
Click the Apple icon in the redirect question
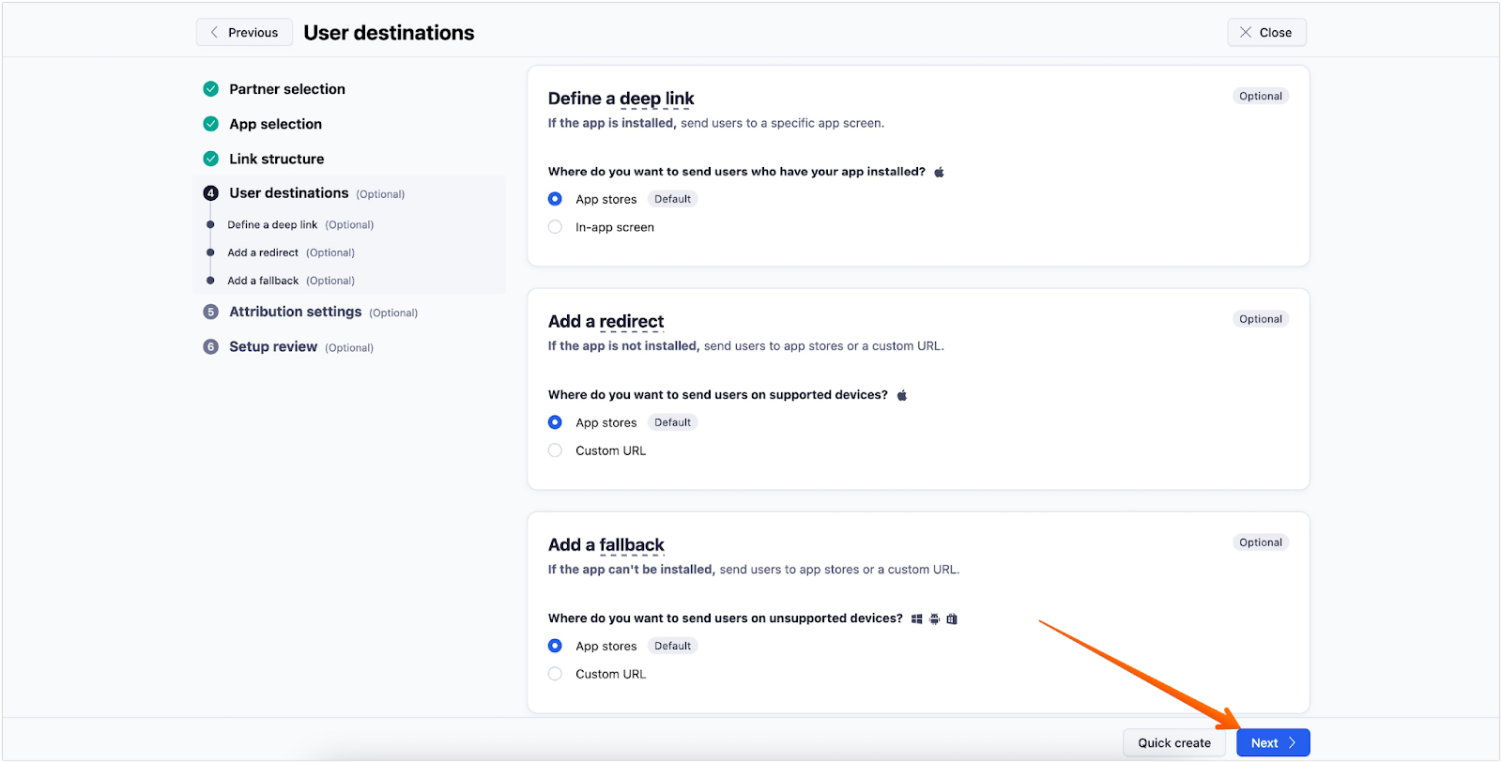(x=901, y=395)
